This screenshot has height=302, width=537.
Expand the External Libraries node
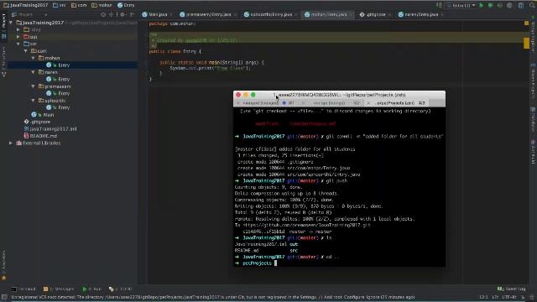(x=11, y=143)
